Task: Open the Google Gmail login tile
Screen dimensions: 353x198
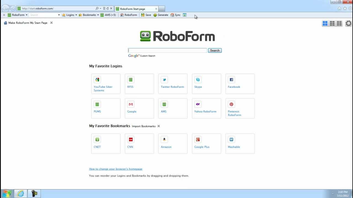Action: tap(139, 108)
